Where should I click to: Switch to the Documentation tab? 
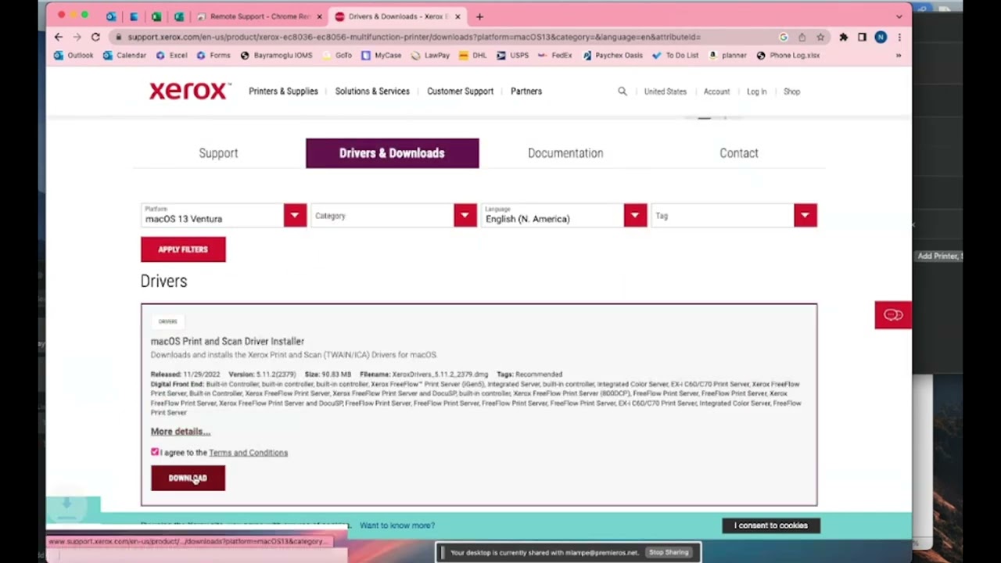(x=565, y=153)
